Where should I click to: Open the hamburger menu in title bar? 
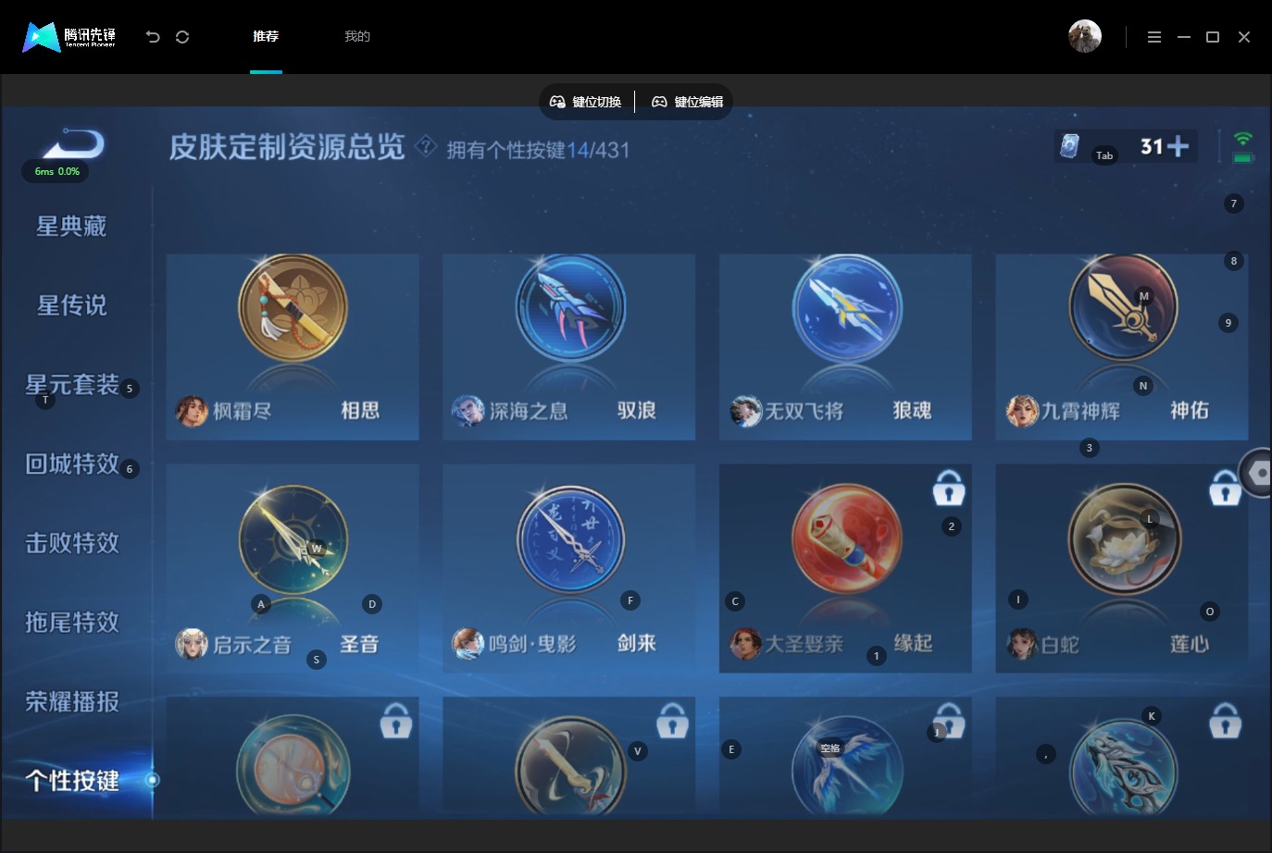[1154, 37]
